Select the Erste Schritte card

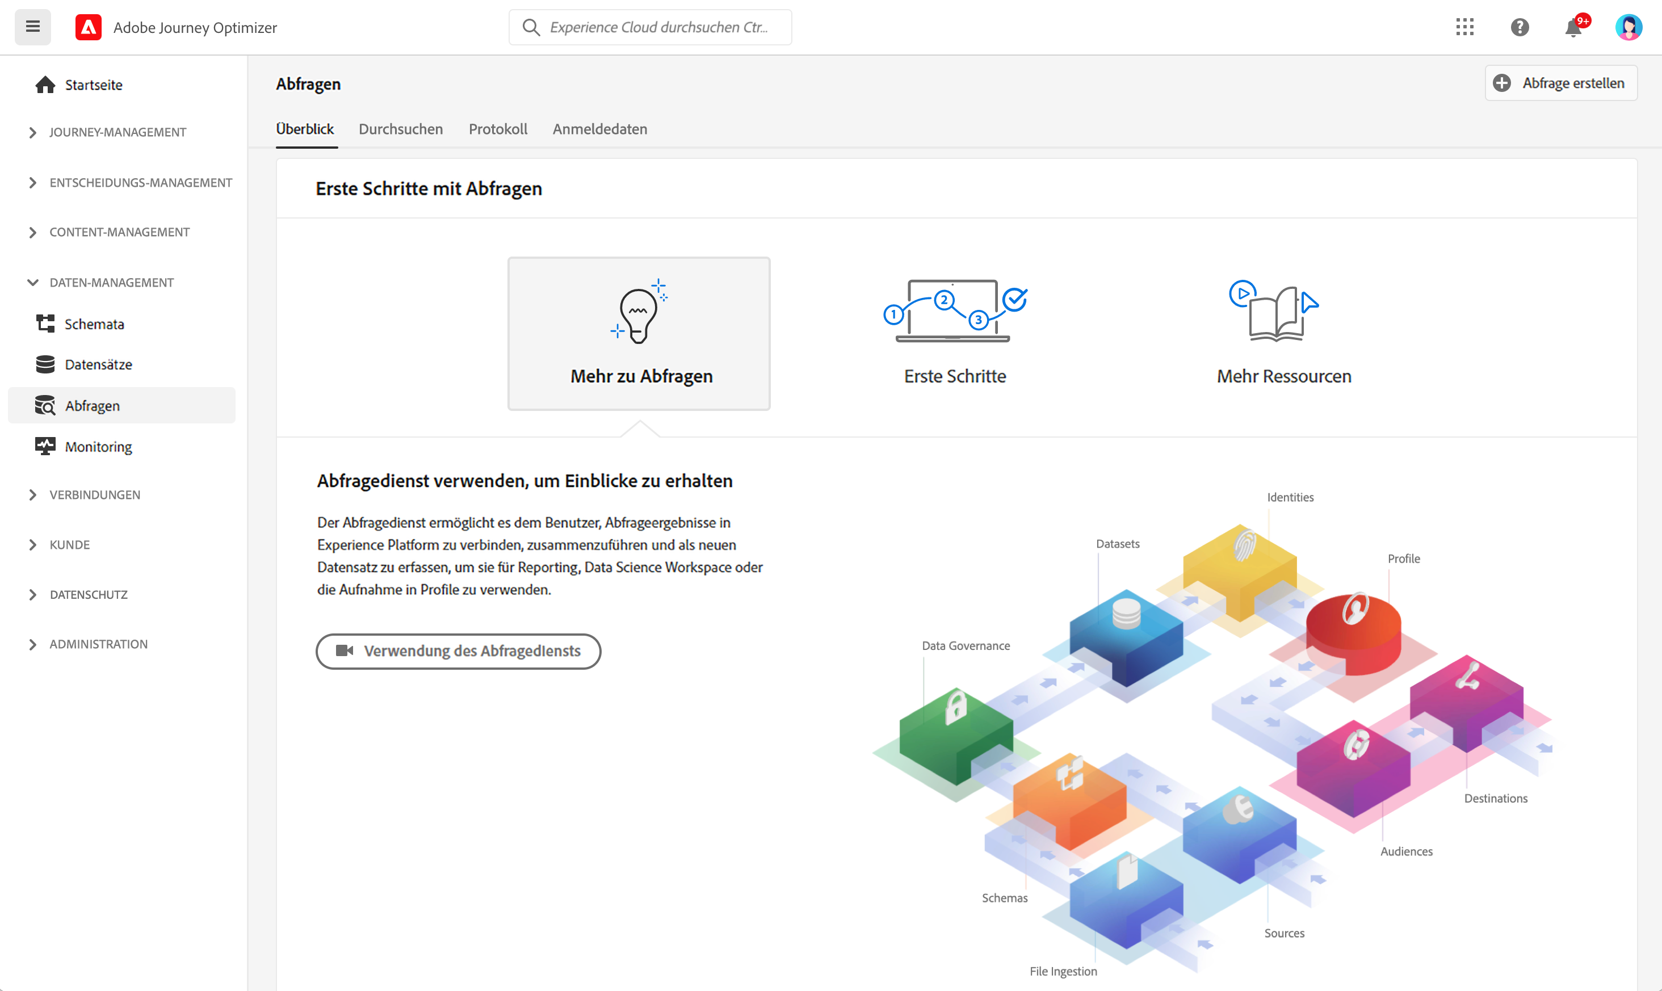point(954,333)
